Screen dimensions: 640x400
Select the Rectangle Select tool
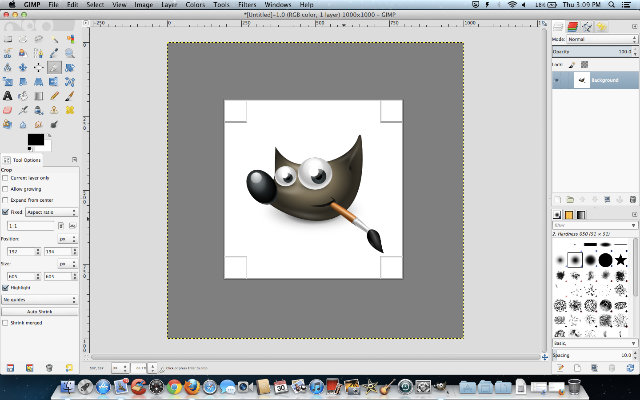point(8,39)
